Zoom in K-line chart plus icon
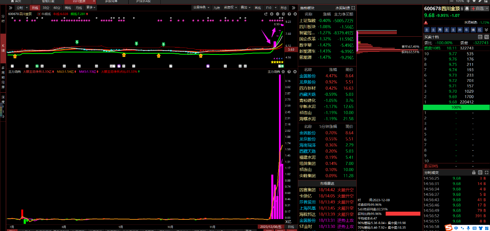 (272, 14)
